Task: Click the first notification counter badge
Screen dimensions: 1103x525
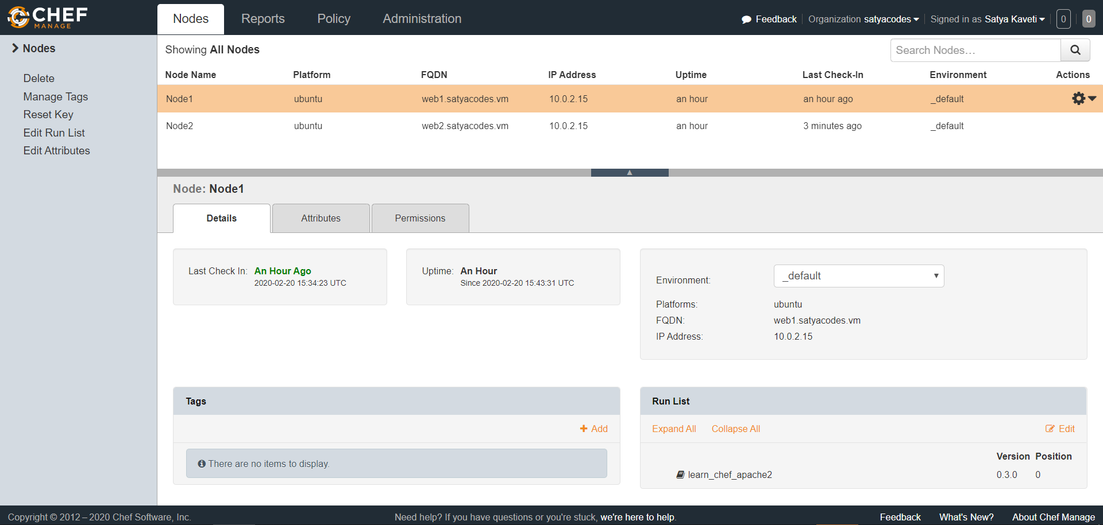Action: click(x=1063, y=19)
